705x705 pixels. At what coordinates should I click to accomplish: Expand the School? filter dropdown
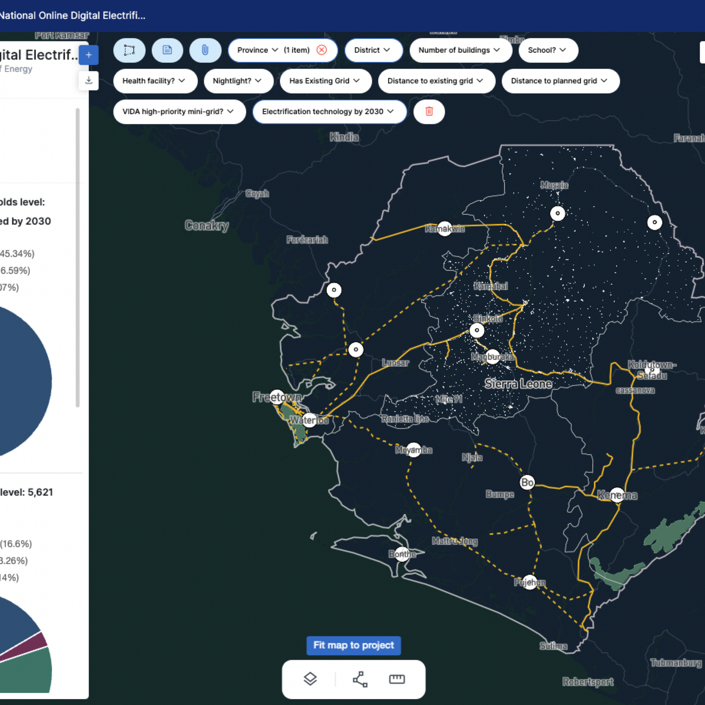pos(547,50)
